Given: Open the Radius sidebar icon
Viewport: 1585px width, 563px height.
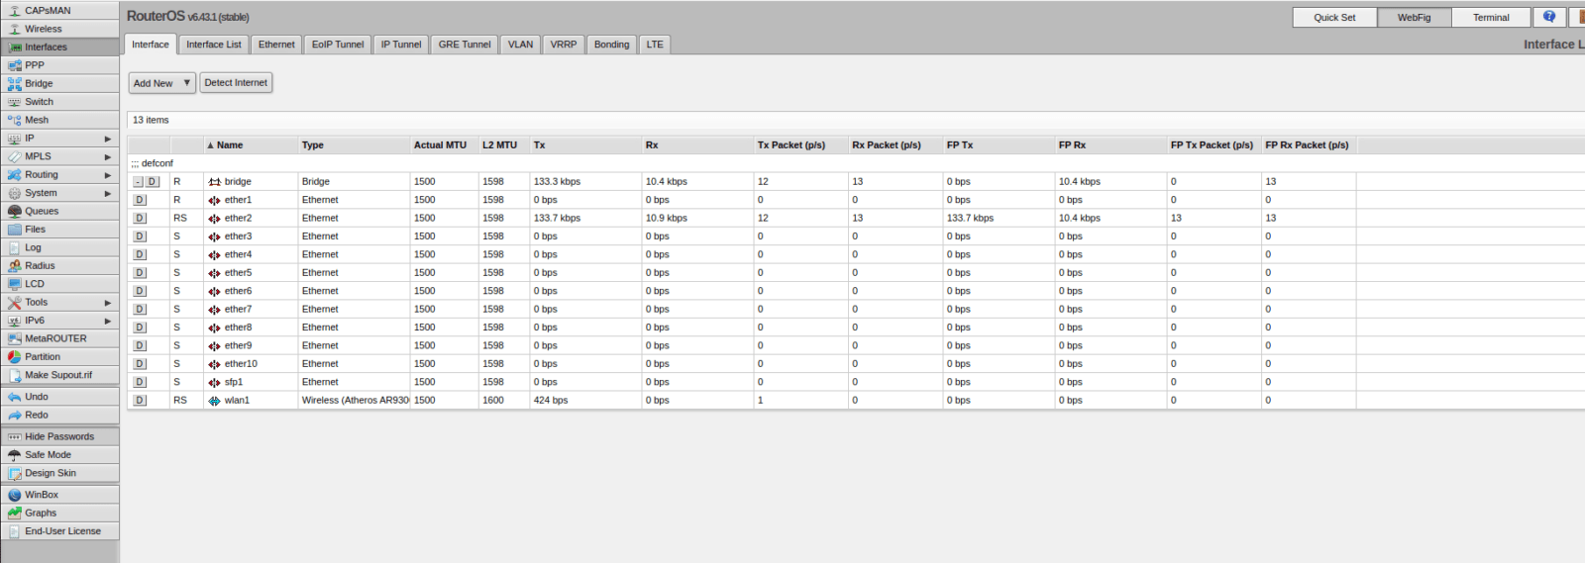Looking at the screenshot, I should (14, 265).
